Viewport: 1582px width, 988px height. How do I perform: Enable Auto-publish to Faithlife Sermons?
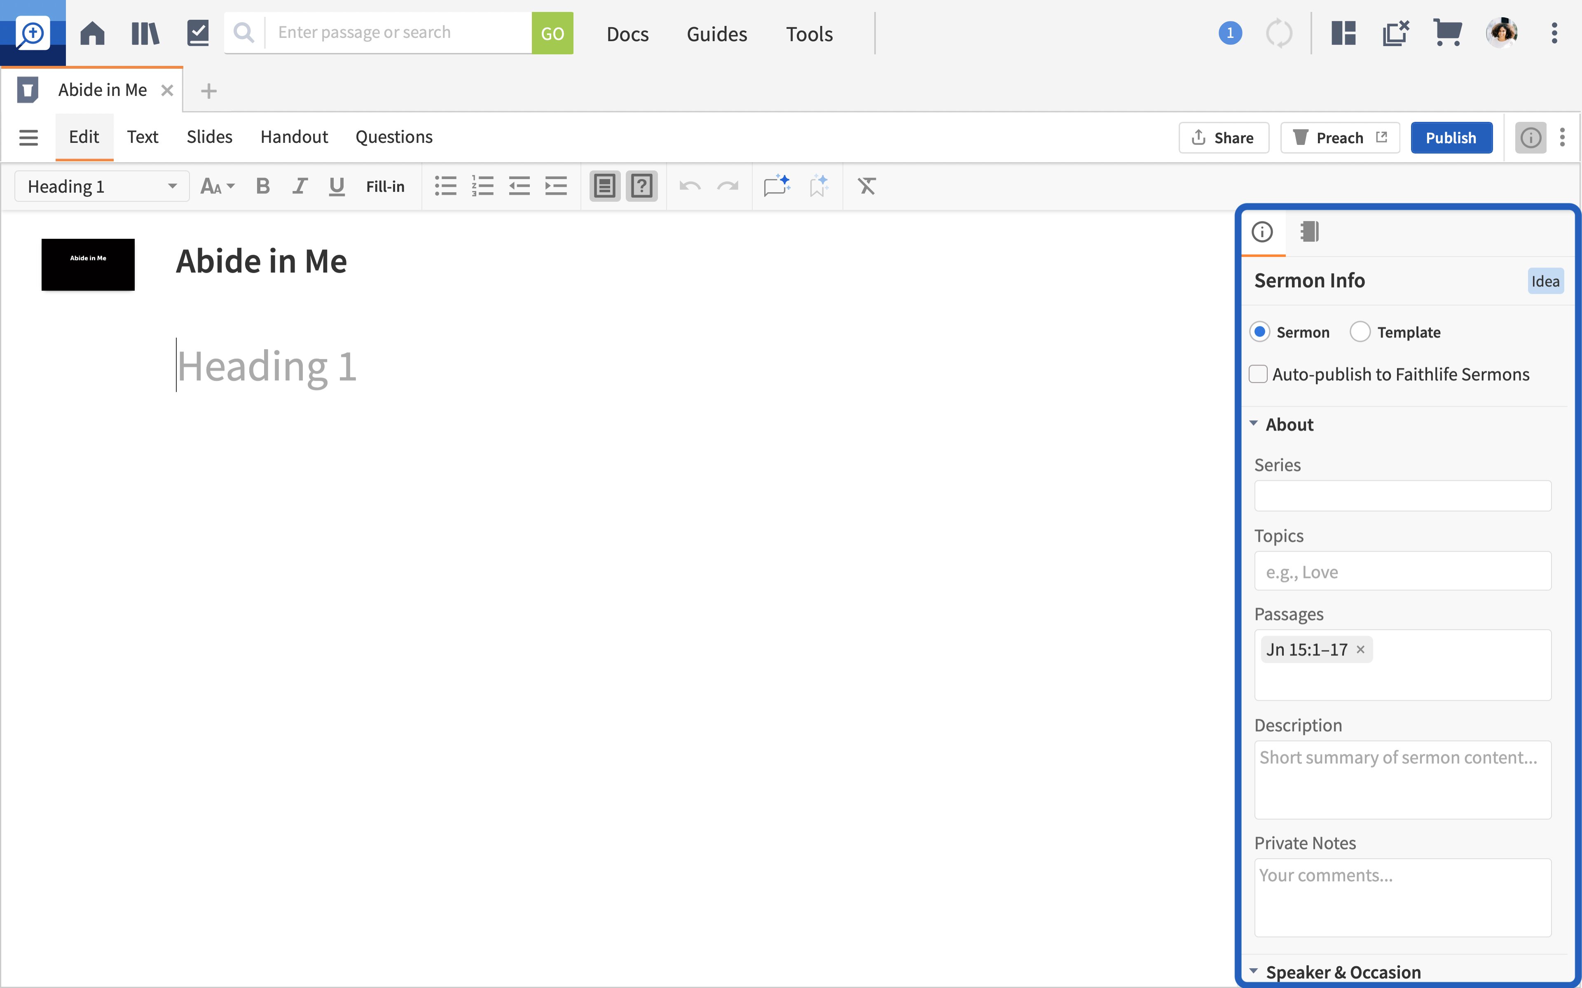tap(1258, 374)
